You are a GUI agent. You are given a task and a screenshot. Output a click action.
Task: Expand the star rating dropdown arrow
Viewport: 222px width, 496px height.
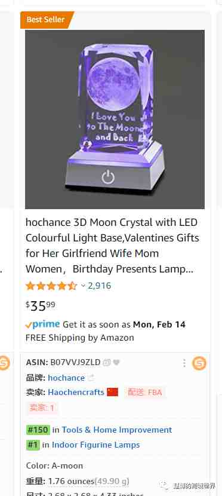pos(83,286)
